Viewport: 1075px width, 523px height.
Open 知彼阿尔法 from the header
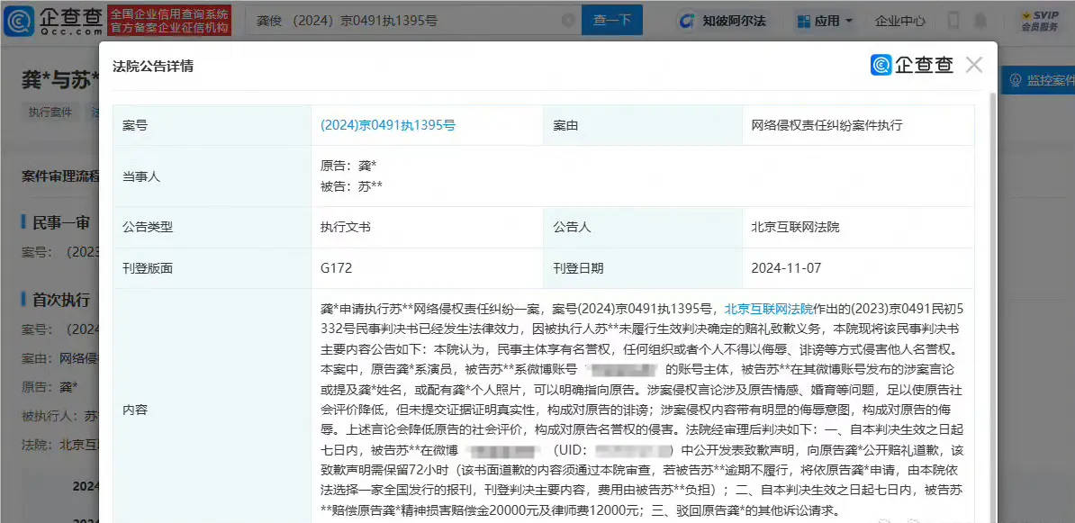(722, 21)
